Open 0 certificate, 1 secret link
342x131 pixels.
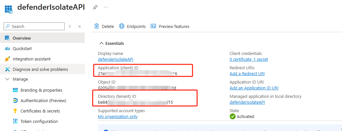(249, 59)
